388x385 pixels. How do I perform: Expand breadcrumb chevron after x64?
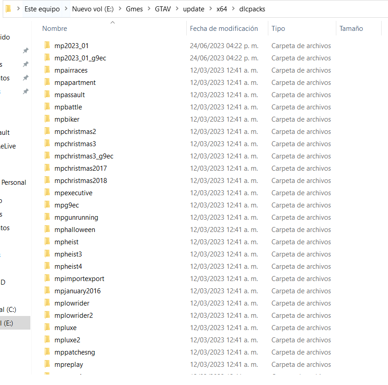tap(233, 9)
